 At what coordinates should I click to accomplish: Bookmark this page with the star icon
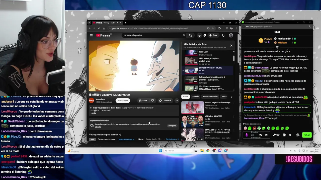click(213, 28)
